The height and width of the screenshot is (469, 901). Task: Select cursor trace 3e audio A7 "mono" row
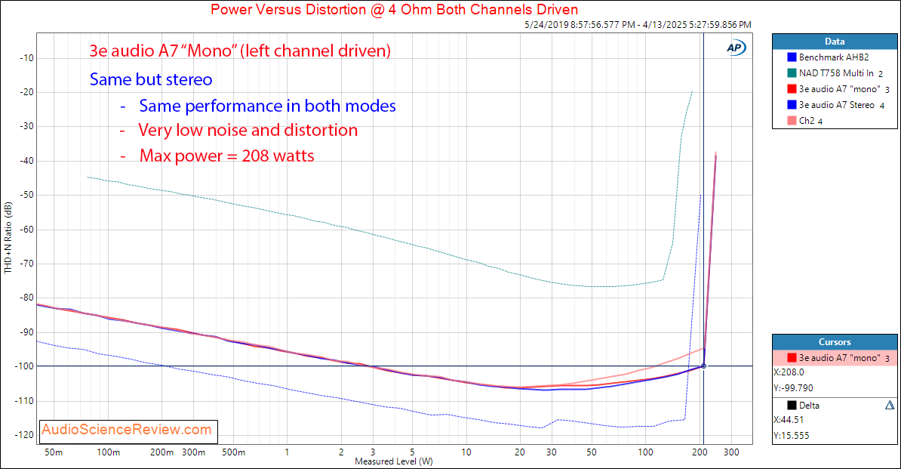click(835, 358)
